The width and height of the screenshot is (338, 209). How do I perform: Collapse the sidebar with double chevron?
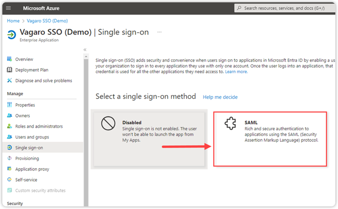pyautogui.click(x=85, y=50)
